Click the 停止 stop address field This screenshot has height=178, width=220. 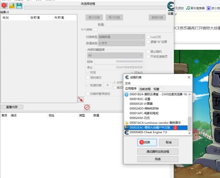(x=119, y=67)
